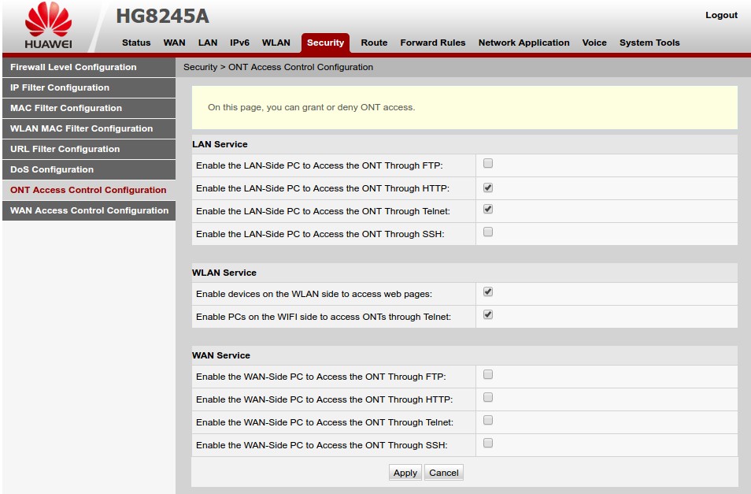The width and height of the screenshot is (751, 494).
Task: Click the Apply button
Action: [x=405, y=472]
